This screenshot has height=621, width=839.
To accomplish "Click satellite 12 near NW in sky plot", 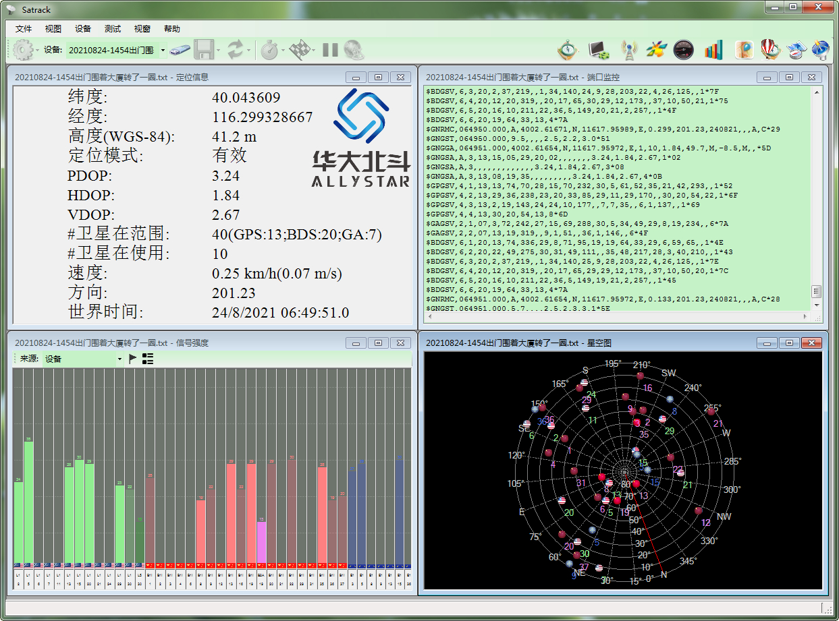I will pos(699,511).
